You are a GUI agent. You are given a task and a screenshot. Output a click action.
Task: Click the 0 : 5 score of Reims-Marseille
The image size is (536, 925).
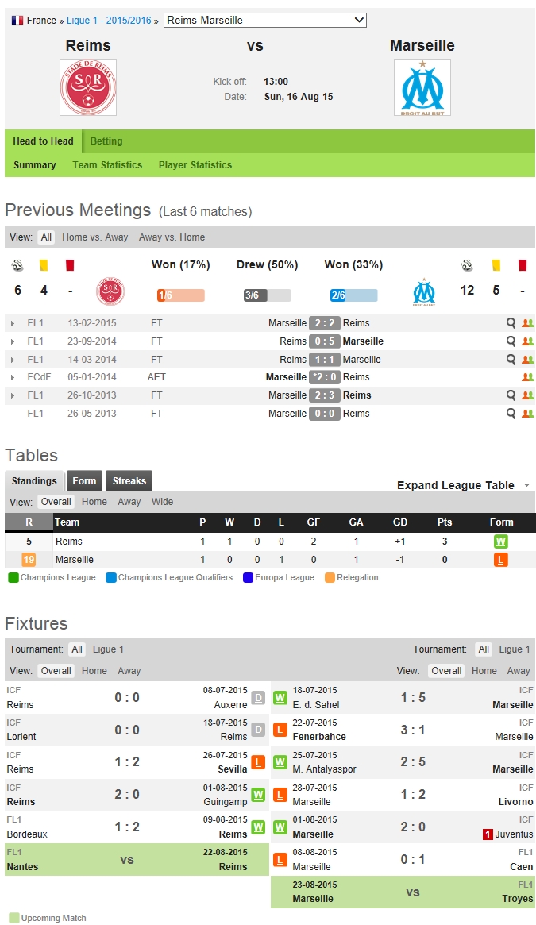[324, 341]
